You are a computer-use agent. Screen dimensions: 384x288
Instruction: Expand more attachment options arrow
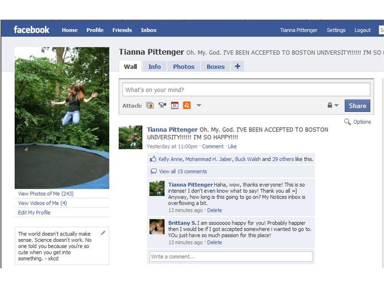[x=199, y=106]
